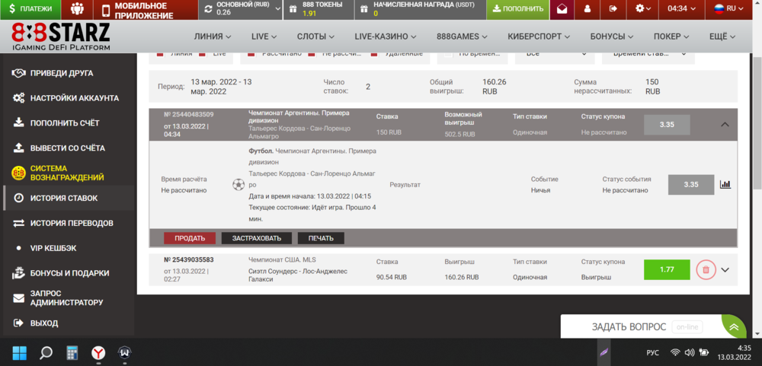
Task: Click the logout arrow icon in top bar
Action: tap(613, 8)
